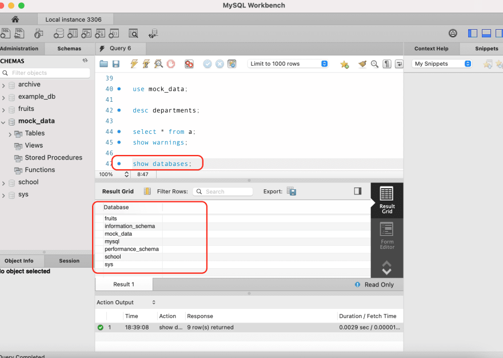Create a new schema in the server

point(58,33)
